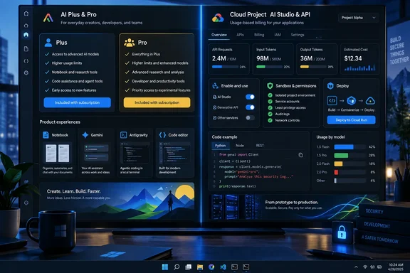Open Windows Start menu on taskbar

pyautogui.click(x=165, y=267)
